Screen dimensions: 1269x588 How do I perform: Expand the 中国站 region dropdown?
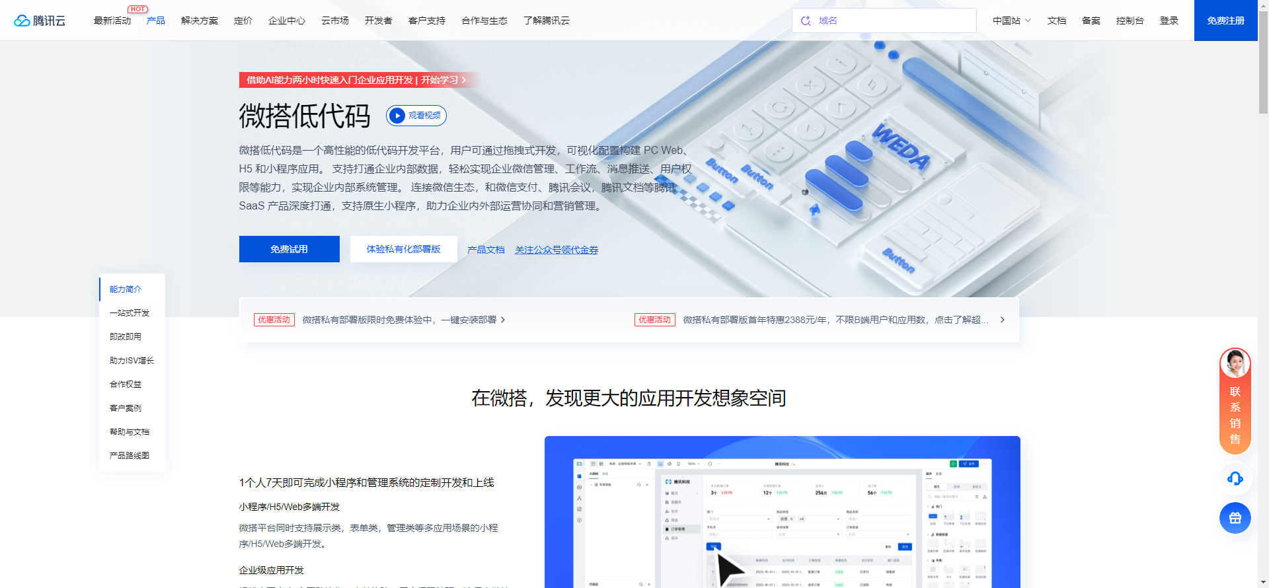[x=1012, y=20]
